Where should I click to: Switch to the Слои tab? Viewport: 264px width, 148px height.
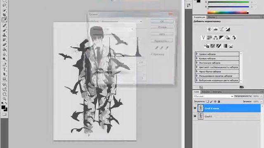196,92
